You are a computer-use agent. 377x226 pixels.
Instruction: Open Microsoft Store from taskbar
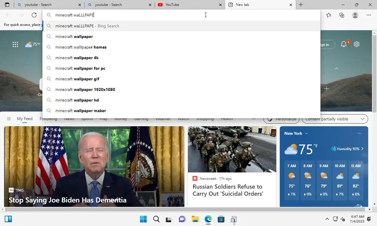point(221,219)
